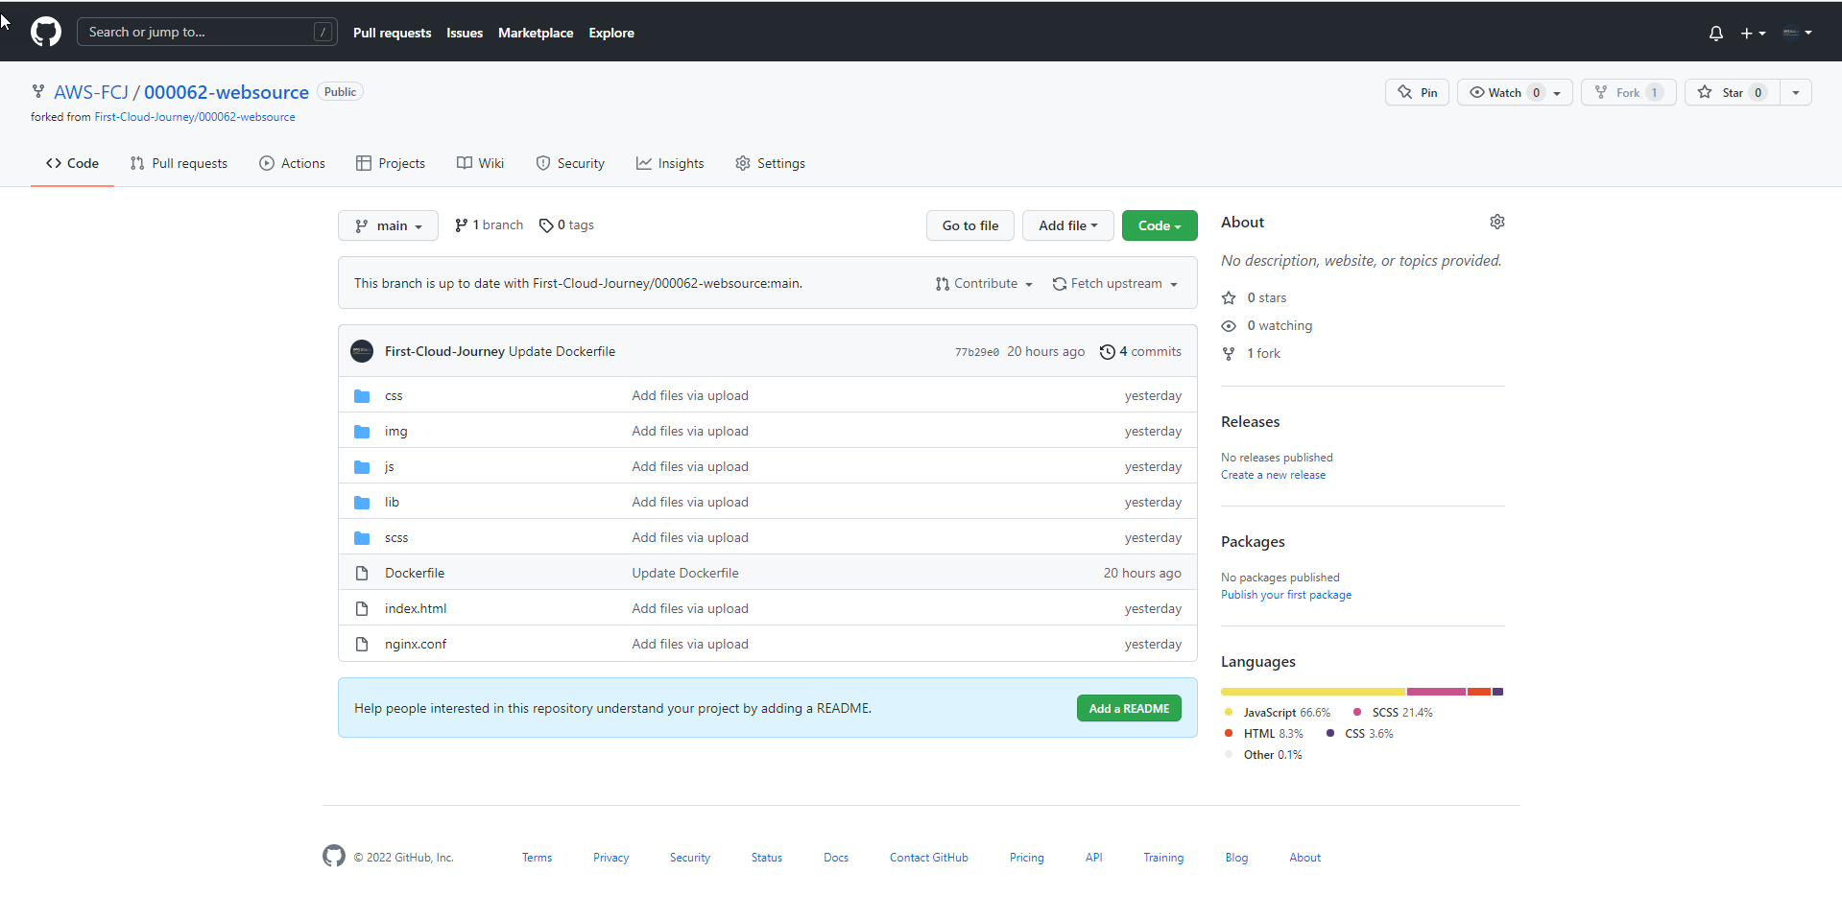This screenshot has width=1842, height=920.
Task: Open the main branch selector
Action: tap(388, 225)
